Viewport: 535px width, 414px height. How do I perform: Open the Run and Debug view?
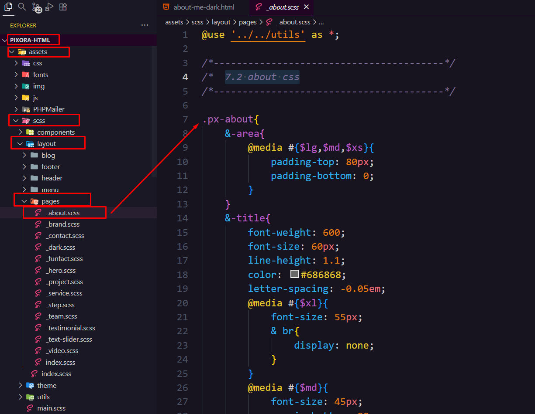[x=49, y=7]
